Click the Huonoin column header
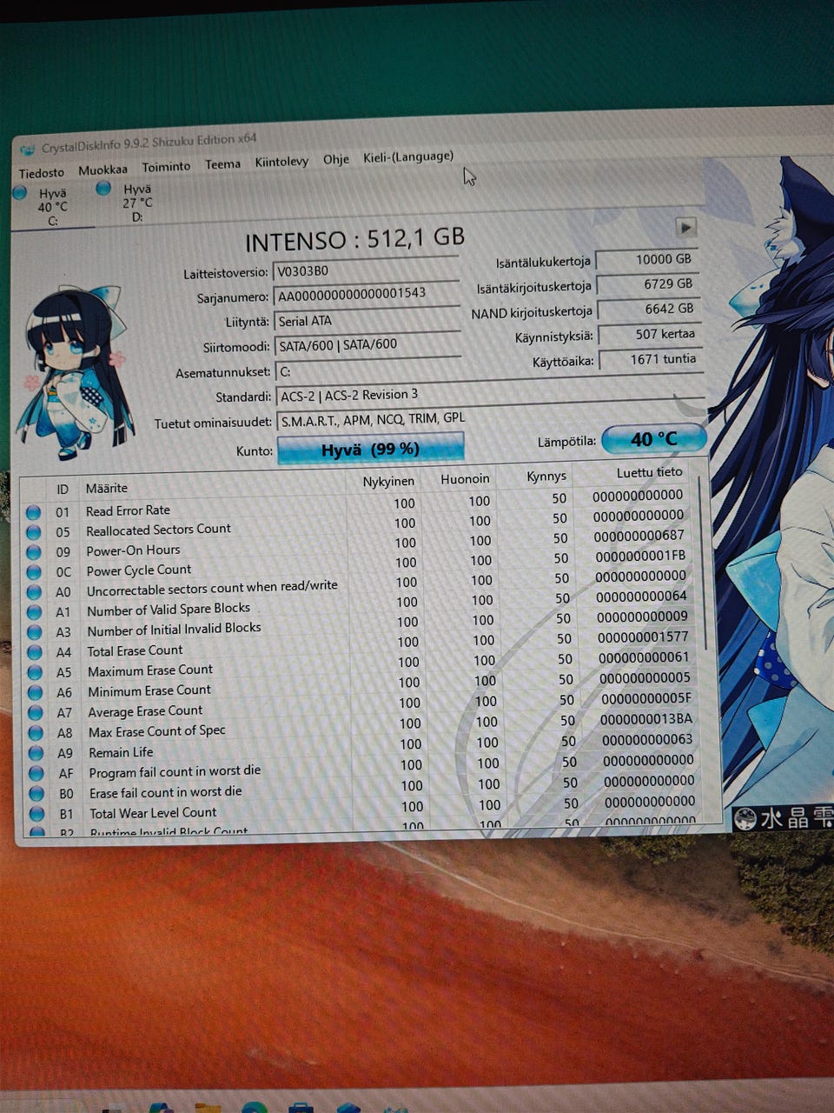This screenshot has width=834, height=1113. [x=465, y=478]
